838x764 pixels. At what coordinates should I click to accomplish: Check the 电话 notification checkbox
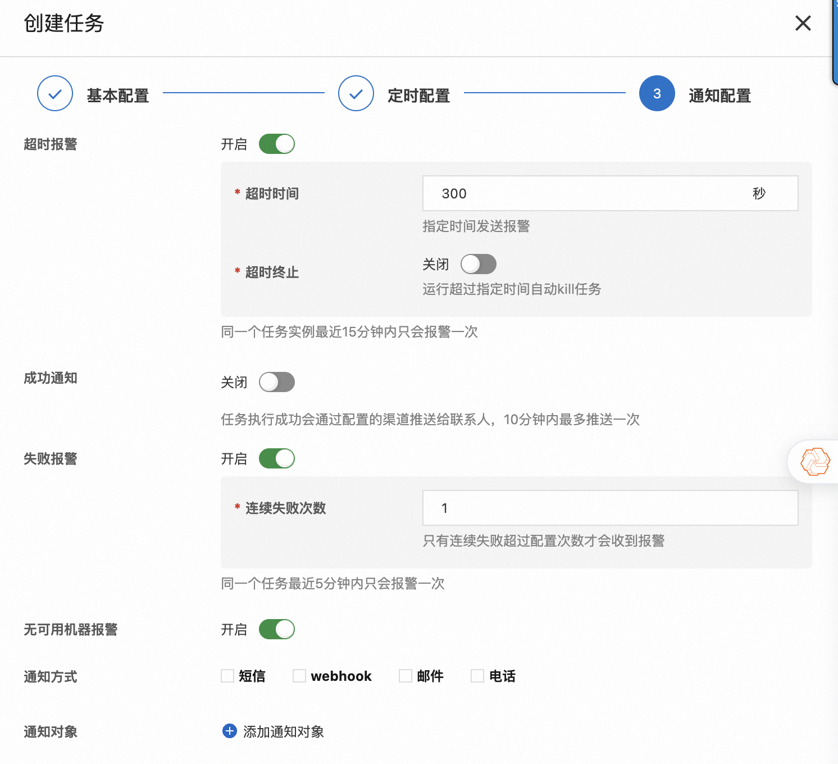tap(477, 676)
